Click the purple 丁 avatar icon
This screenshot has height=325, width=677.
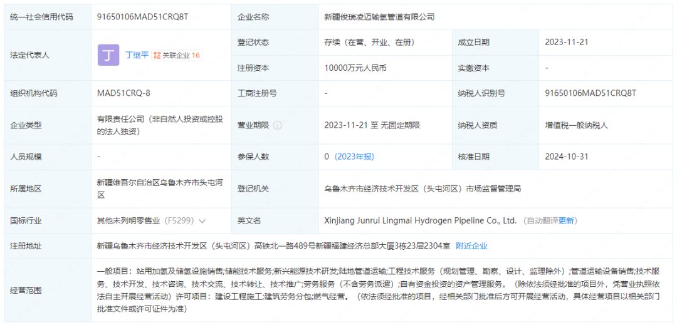click(x=108, y=55)
